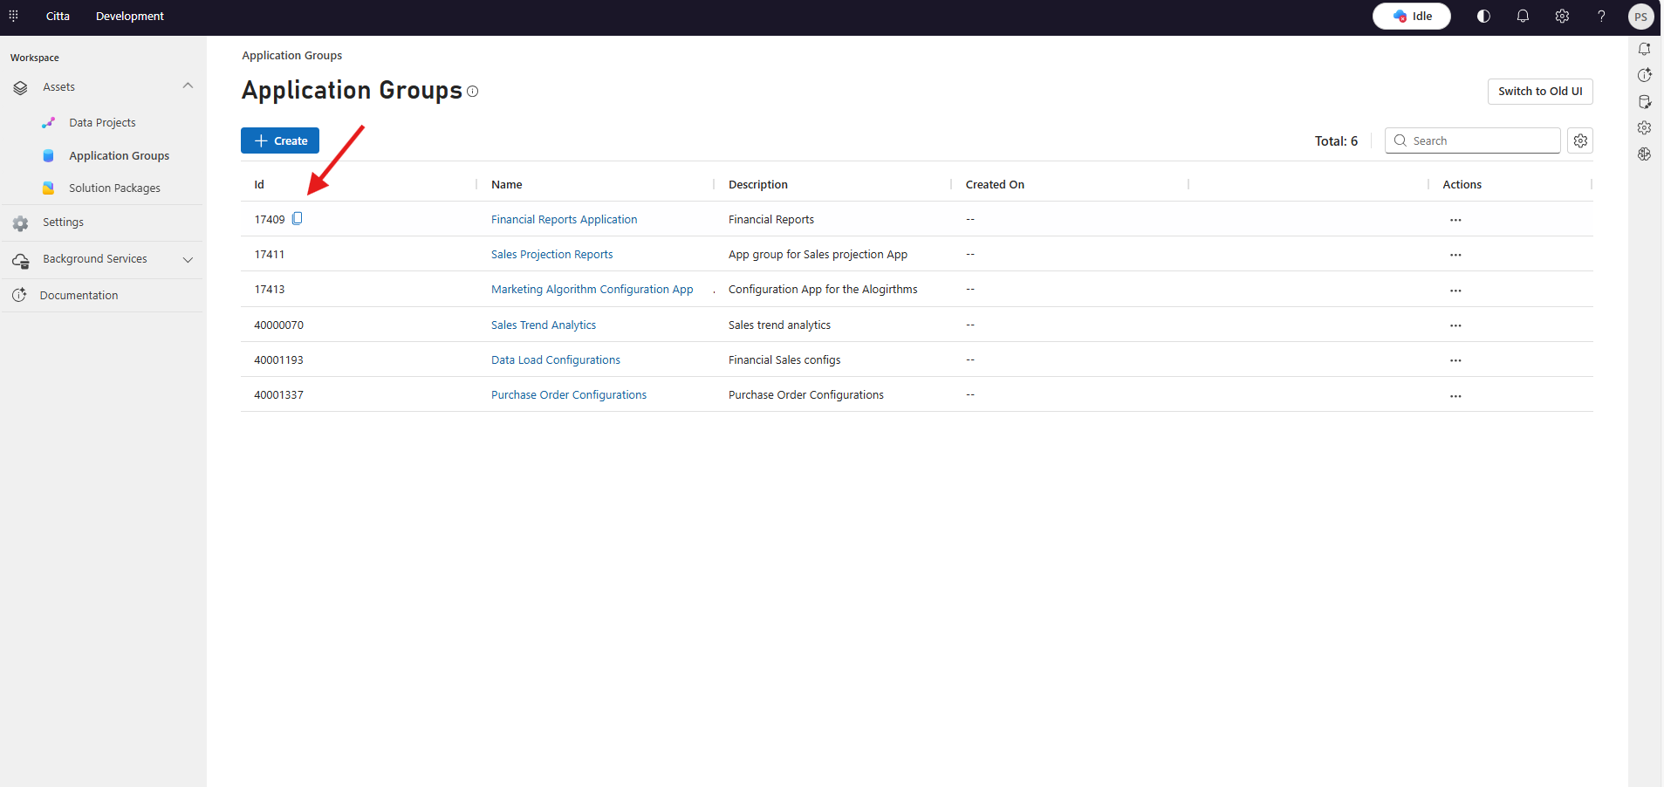The width and height of the screenshot is (1664, 787).
Task: Collapse the Assets section chevron
Action: point(188,86)
